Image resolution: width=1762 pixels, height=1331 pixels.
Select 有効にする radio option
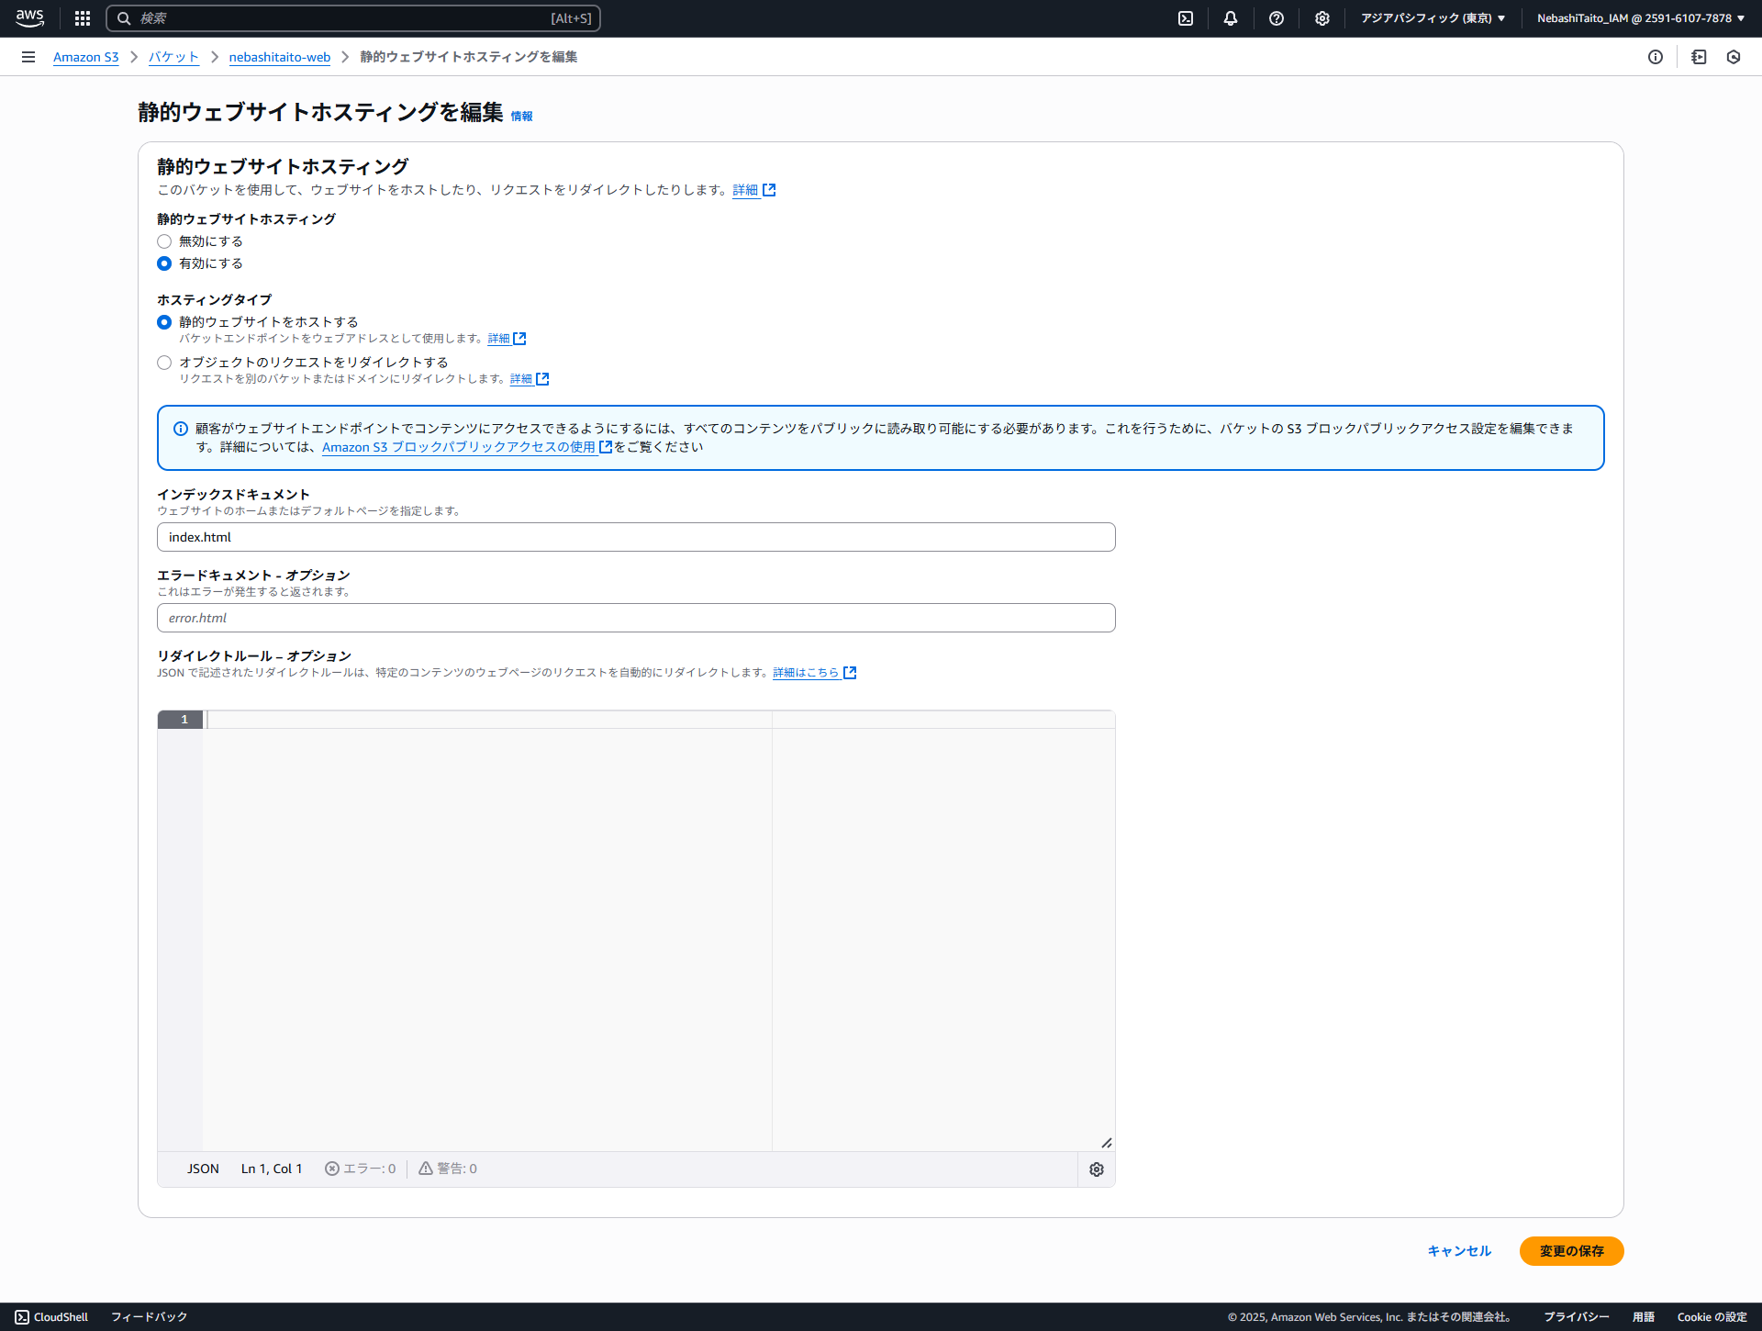(x=164, y=263)
